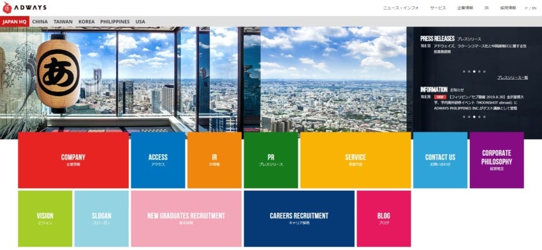Select first press release carousel dot
Viewport: 542px width, 250px height.
pos(464,71)
